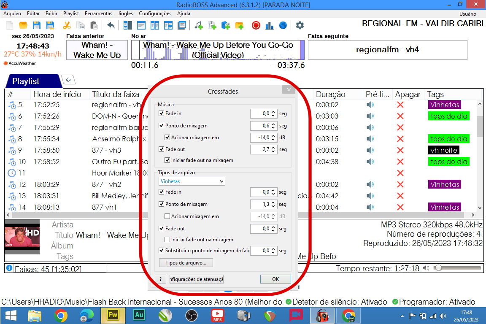This screenshot has width=486, height=324.
Task: Click the playlist vertical scrollbar thumb
Action: [x=480, y=127]
